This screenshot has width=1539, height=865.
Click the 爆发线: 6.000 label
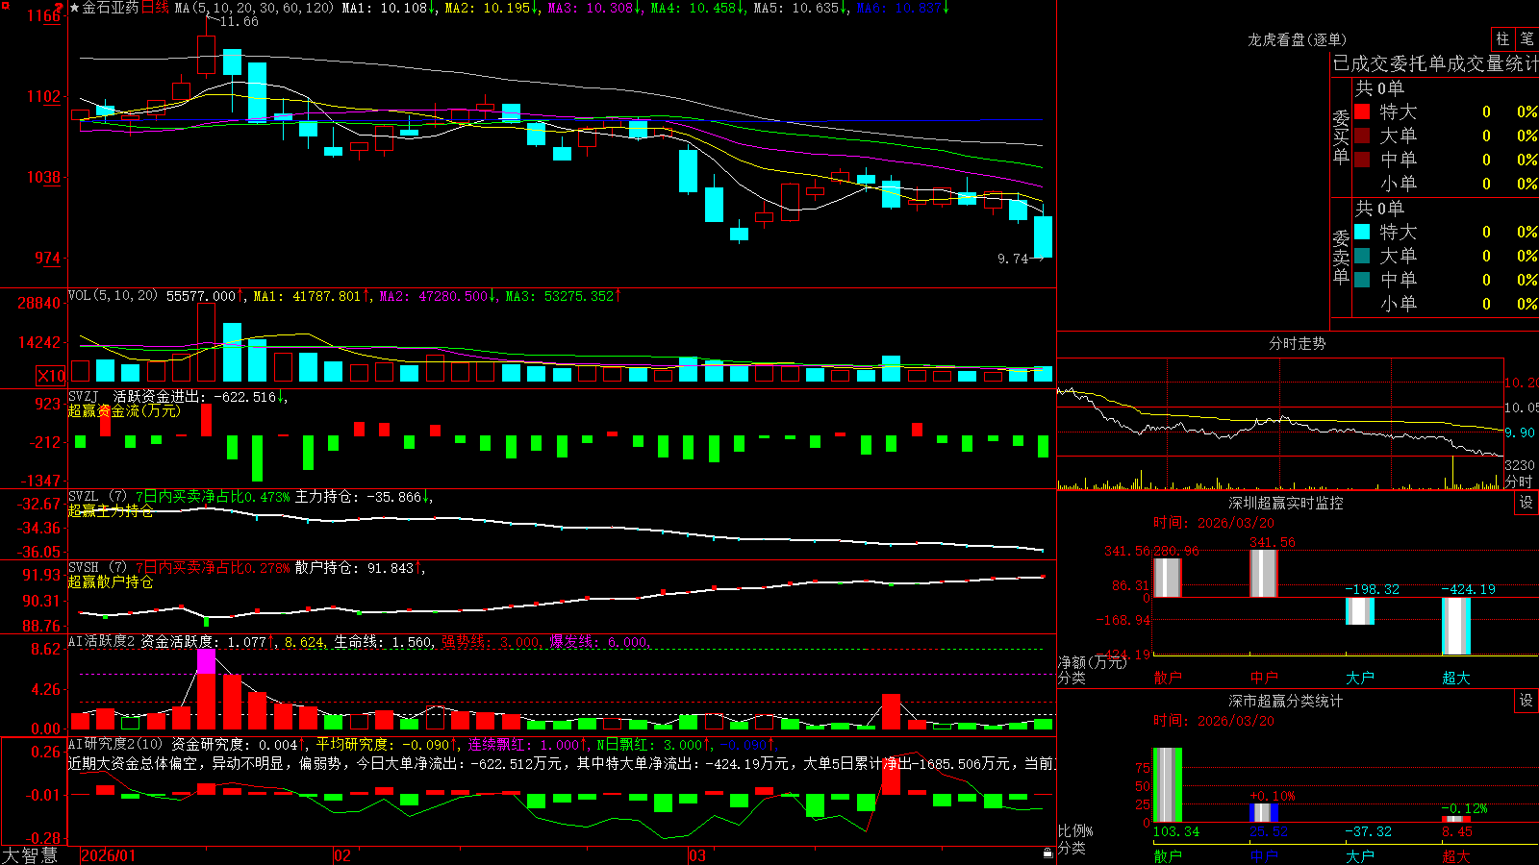[x=600, y=641]
